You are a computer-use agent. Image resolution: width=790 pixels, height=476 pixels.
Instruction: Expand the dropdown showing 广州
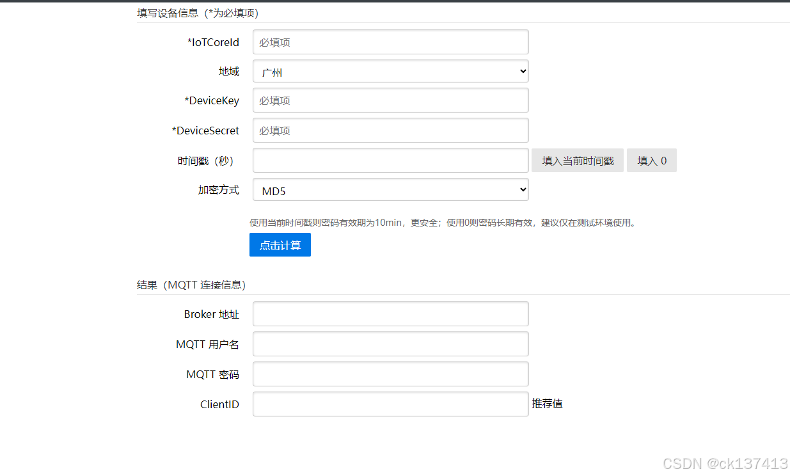[390, 71]
